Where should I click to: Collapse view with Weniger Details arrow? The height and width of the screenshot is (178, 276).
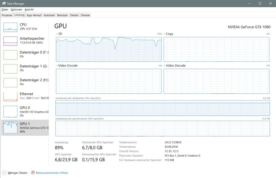(x=4, y=173)
